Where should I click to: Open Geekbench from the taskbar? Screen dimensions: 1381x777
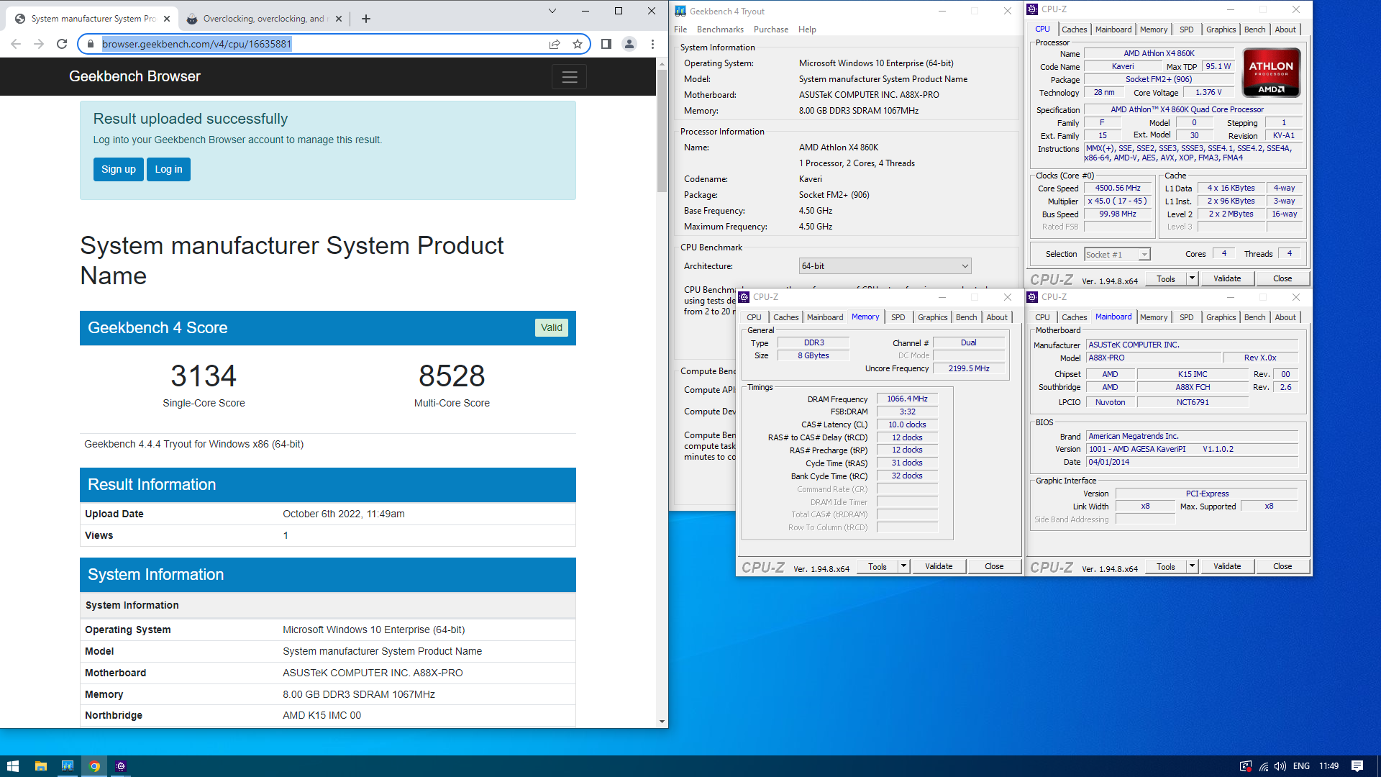(x=68, y=766)
